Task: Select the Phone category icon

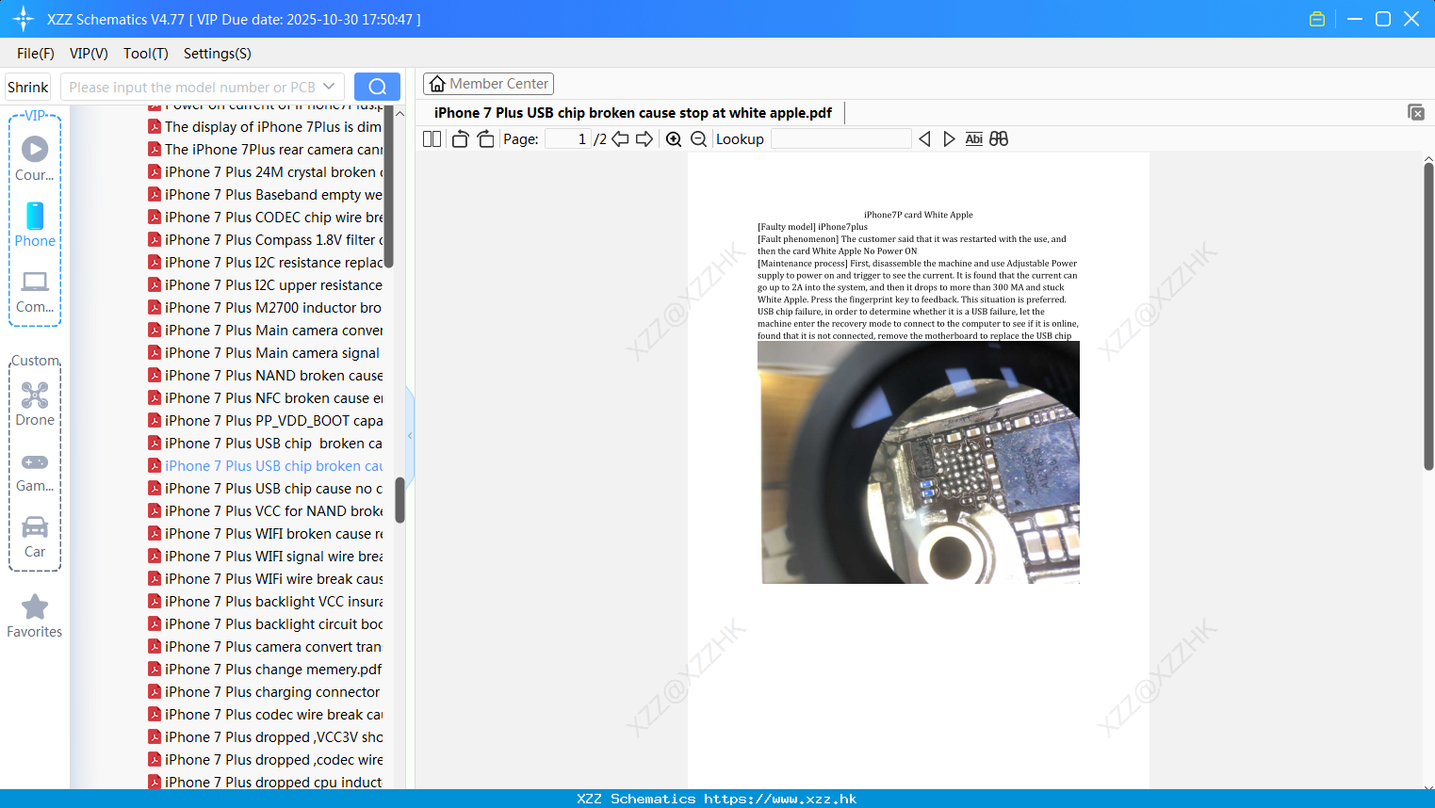Action: [35, 225]
